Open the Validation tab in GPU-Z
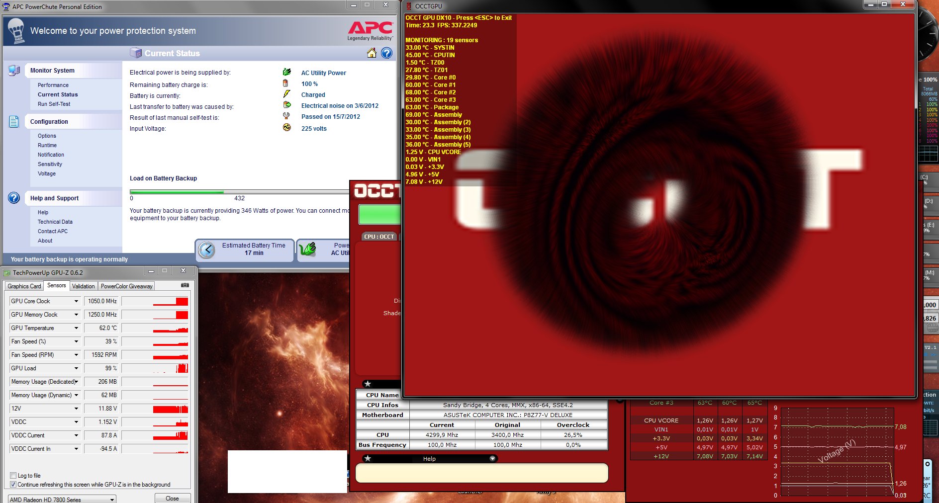The width and height of the screenshot is (939, 503). [x=83, y=286]
